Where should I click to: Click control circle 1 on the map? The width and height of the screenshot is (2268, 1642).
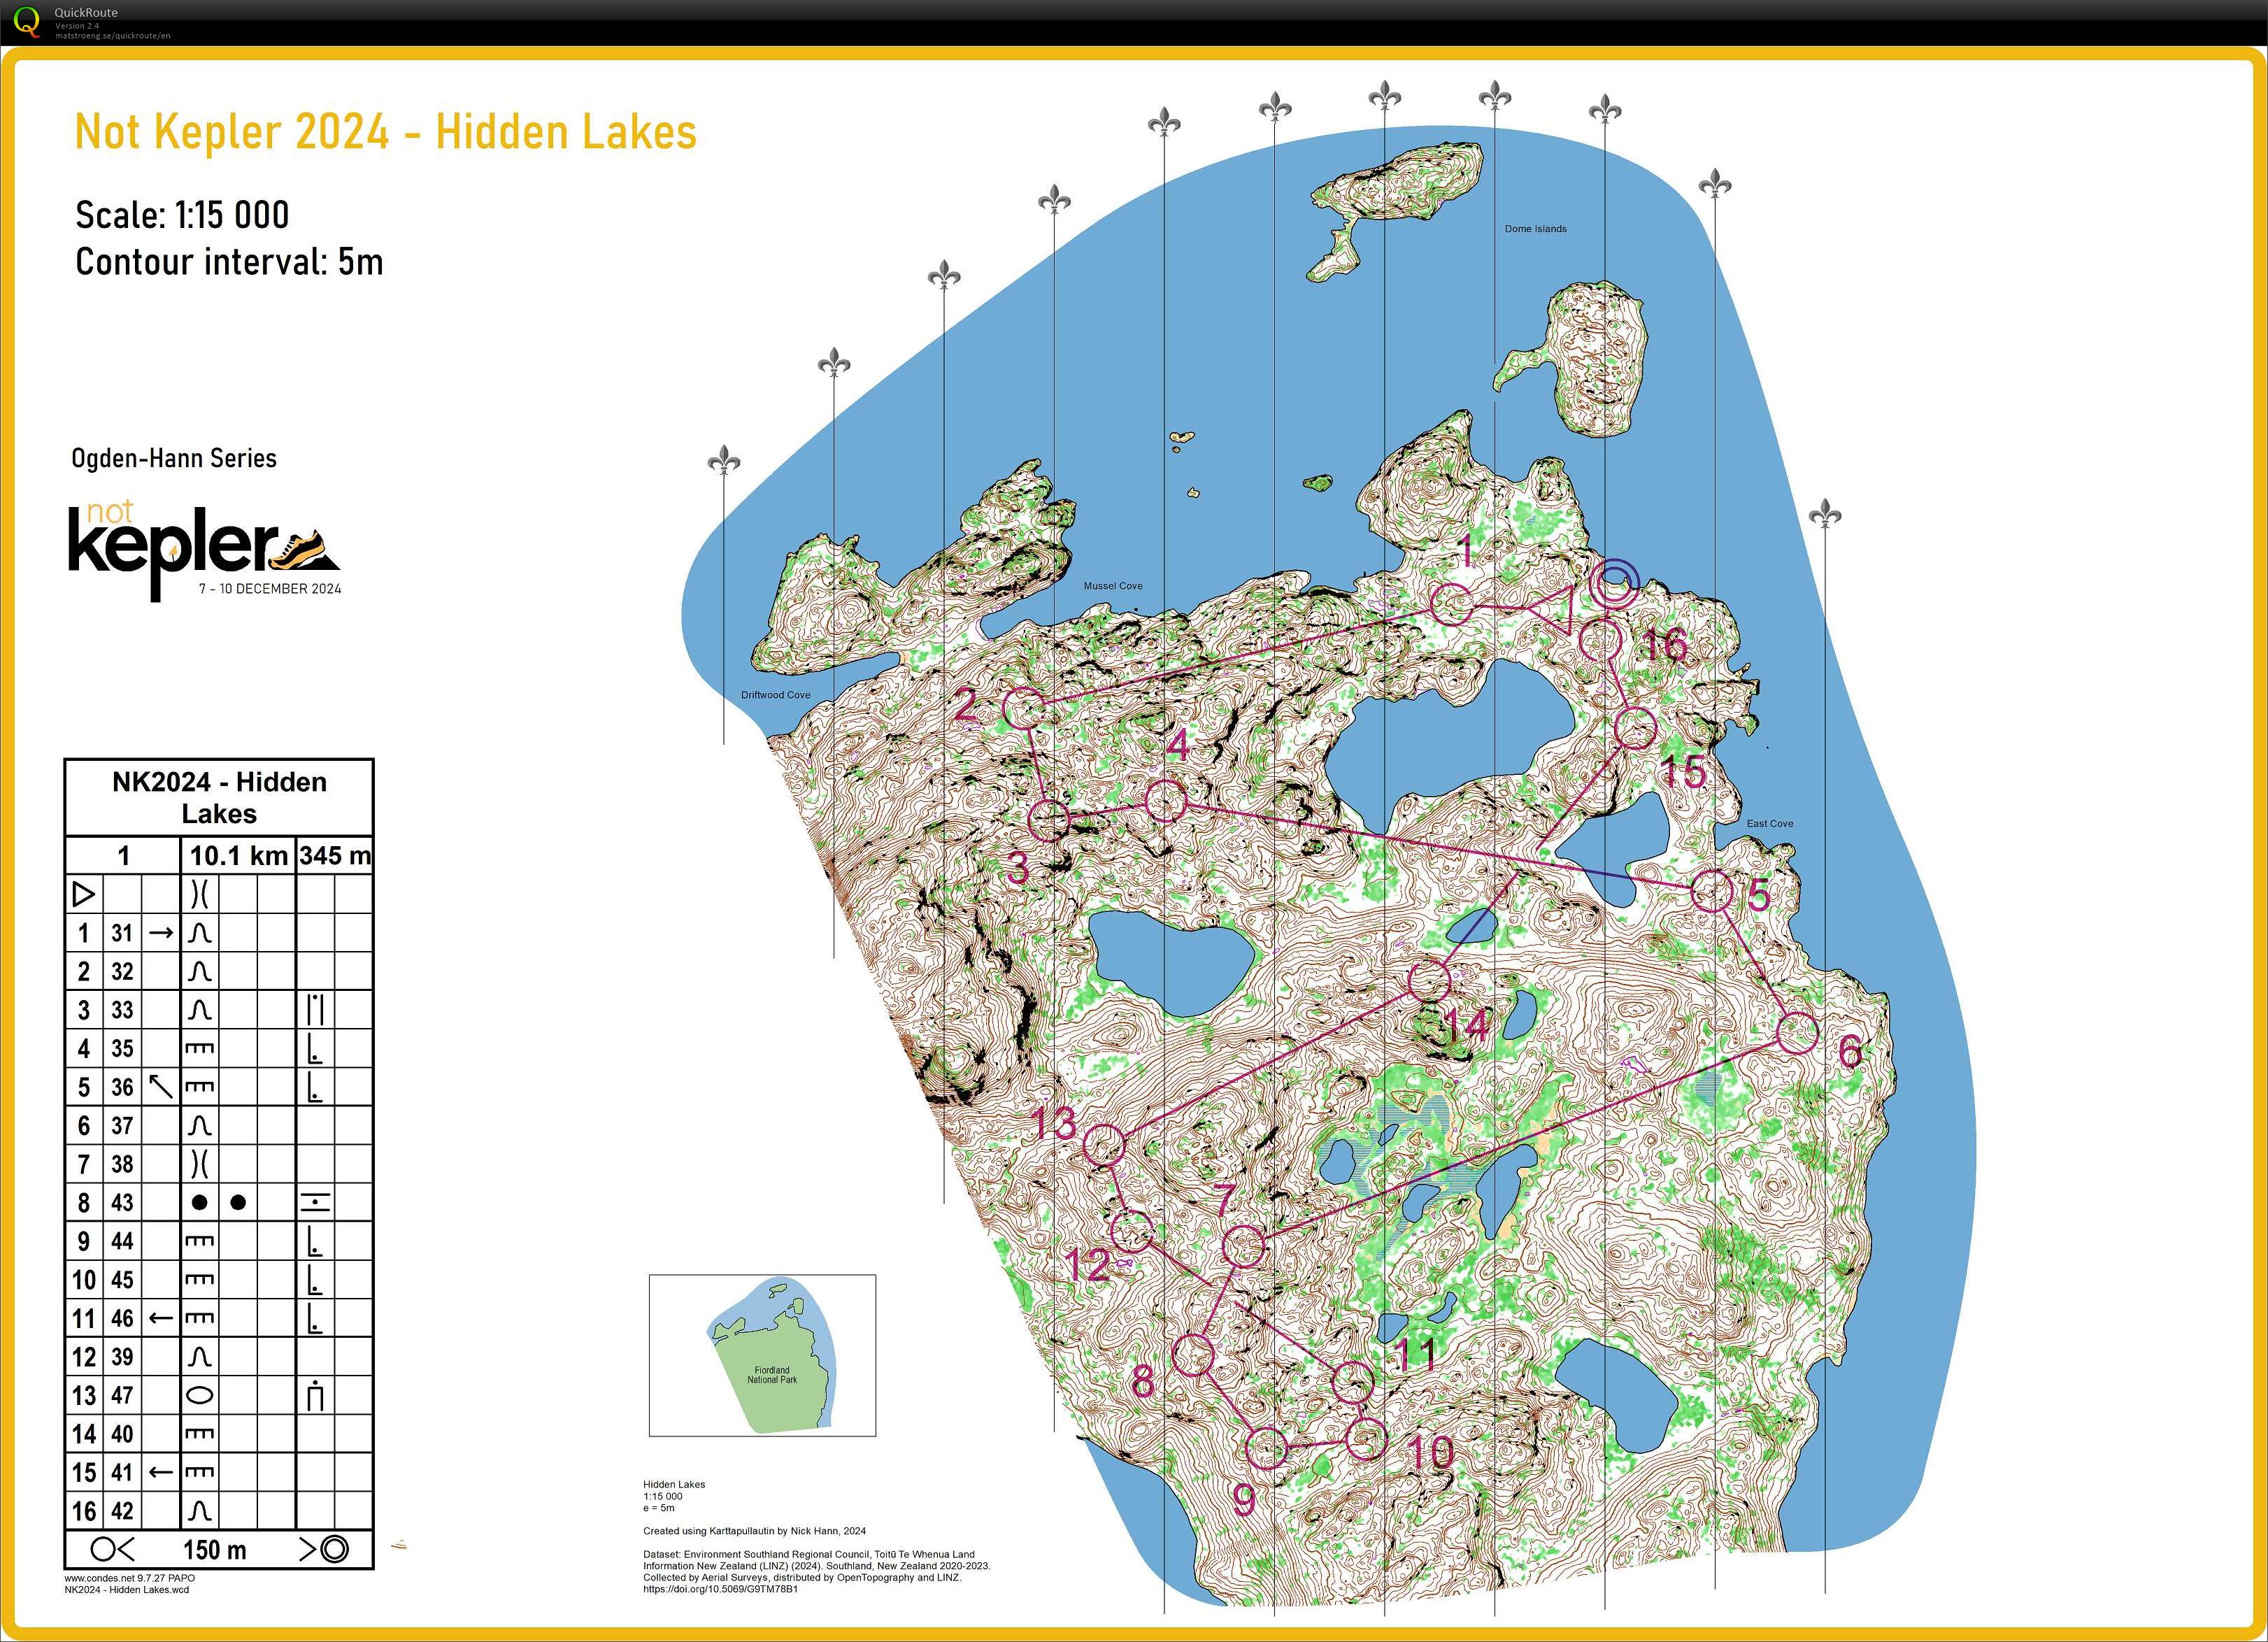1451,605
